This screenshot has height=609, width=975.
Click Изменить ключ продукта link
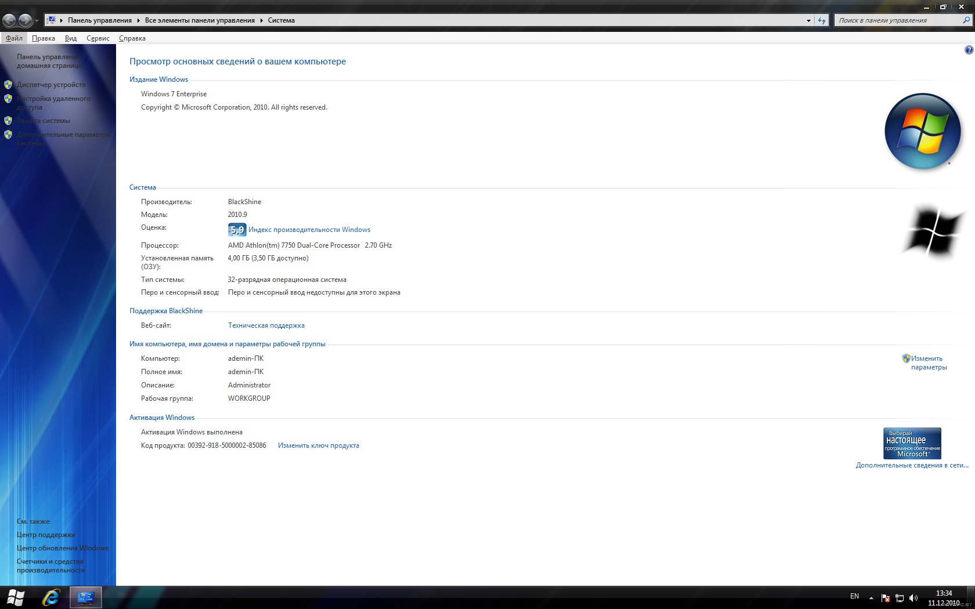click(319, 445)
